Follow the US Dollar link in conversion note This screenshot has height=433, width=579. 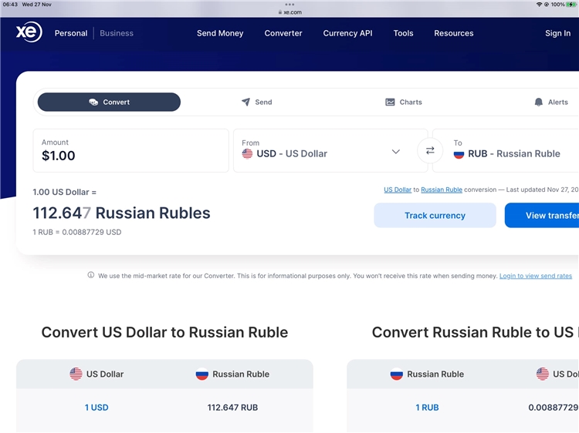click(398, 190)
